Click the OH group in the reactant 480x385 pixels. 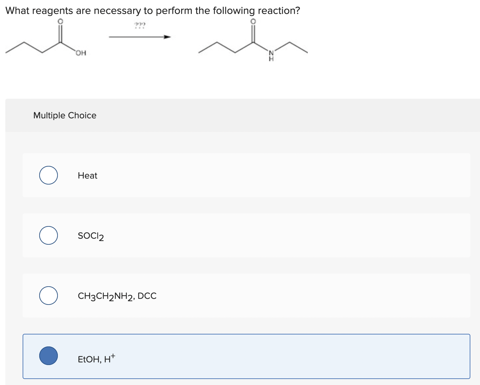coord(81,52)
